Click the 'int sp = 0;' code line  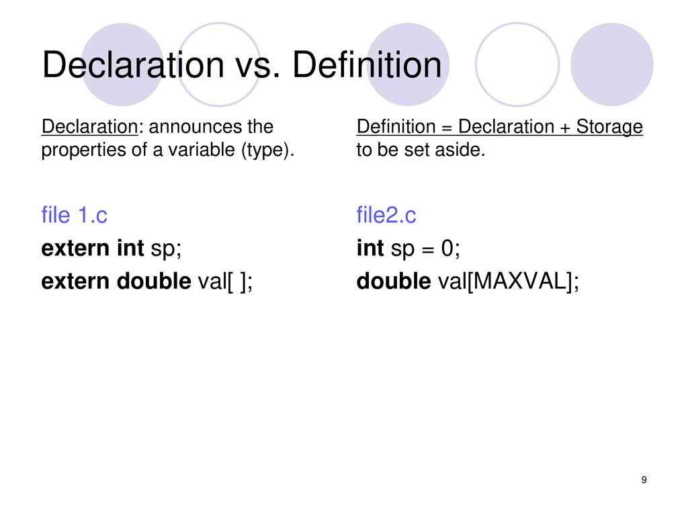coord(408,249)
